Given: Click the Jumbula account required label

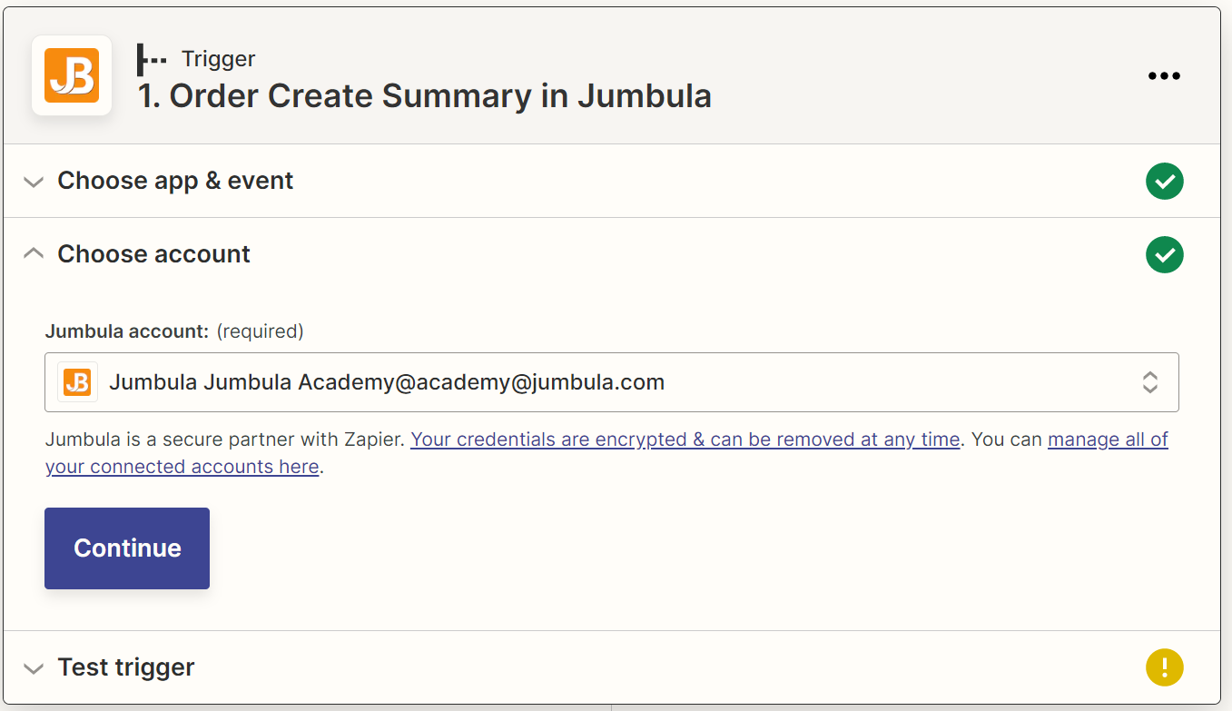Looking at the screenshot, I should tap(174, 331).
